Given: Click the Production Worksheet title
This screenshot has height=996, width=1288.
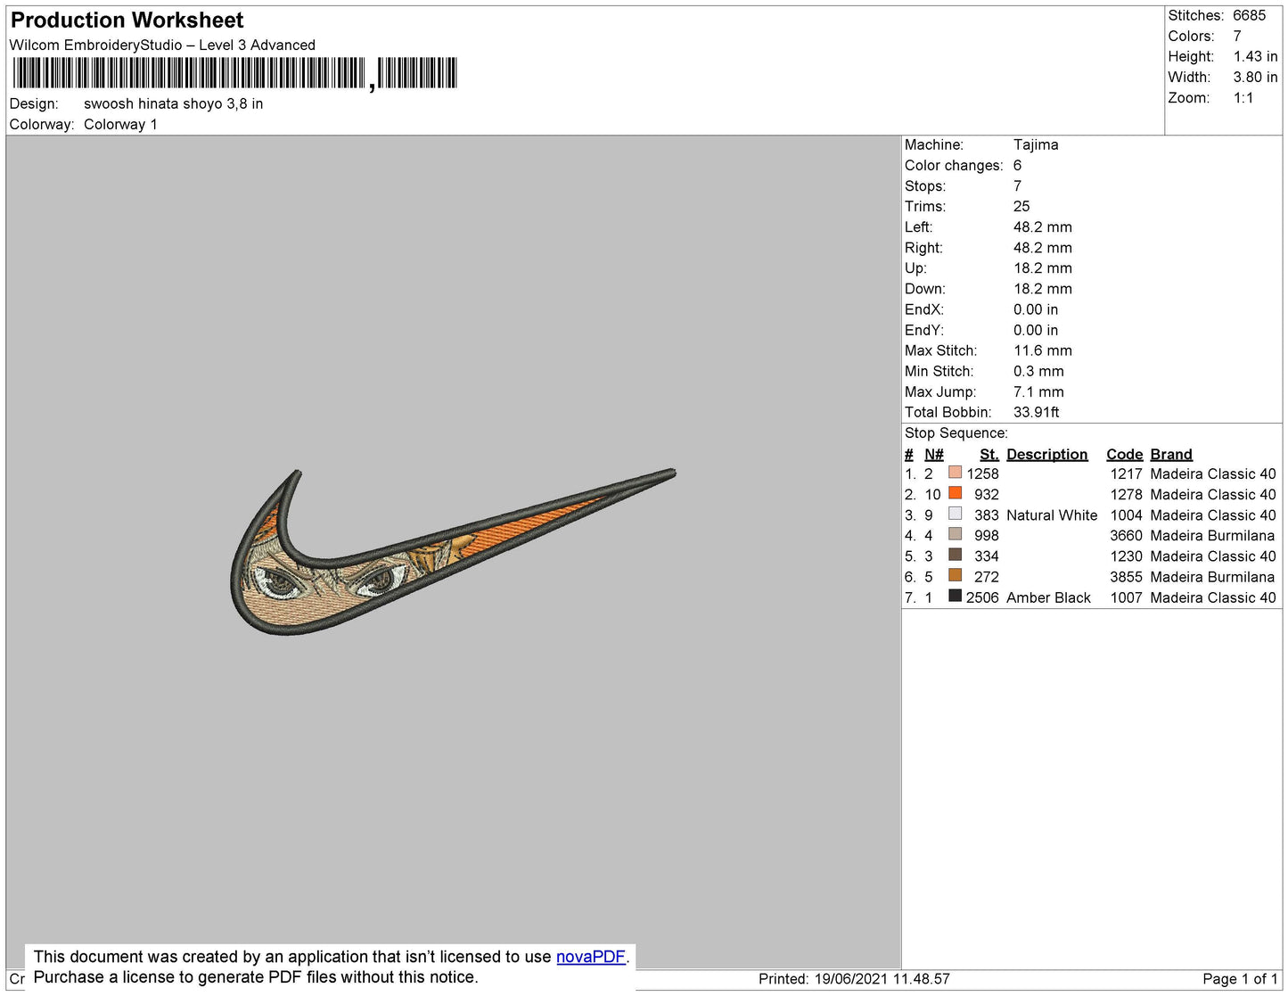Looking at the screenshot, I should [127, 21].
